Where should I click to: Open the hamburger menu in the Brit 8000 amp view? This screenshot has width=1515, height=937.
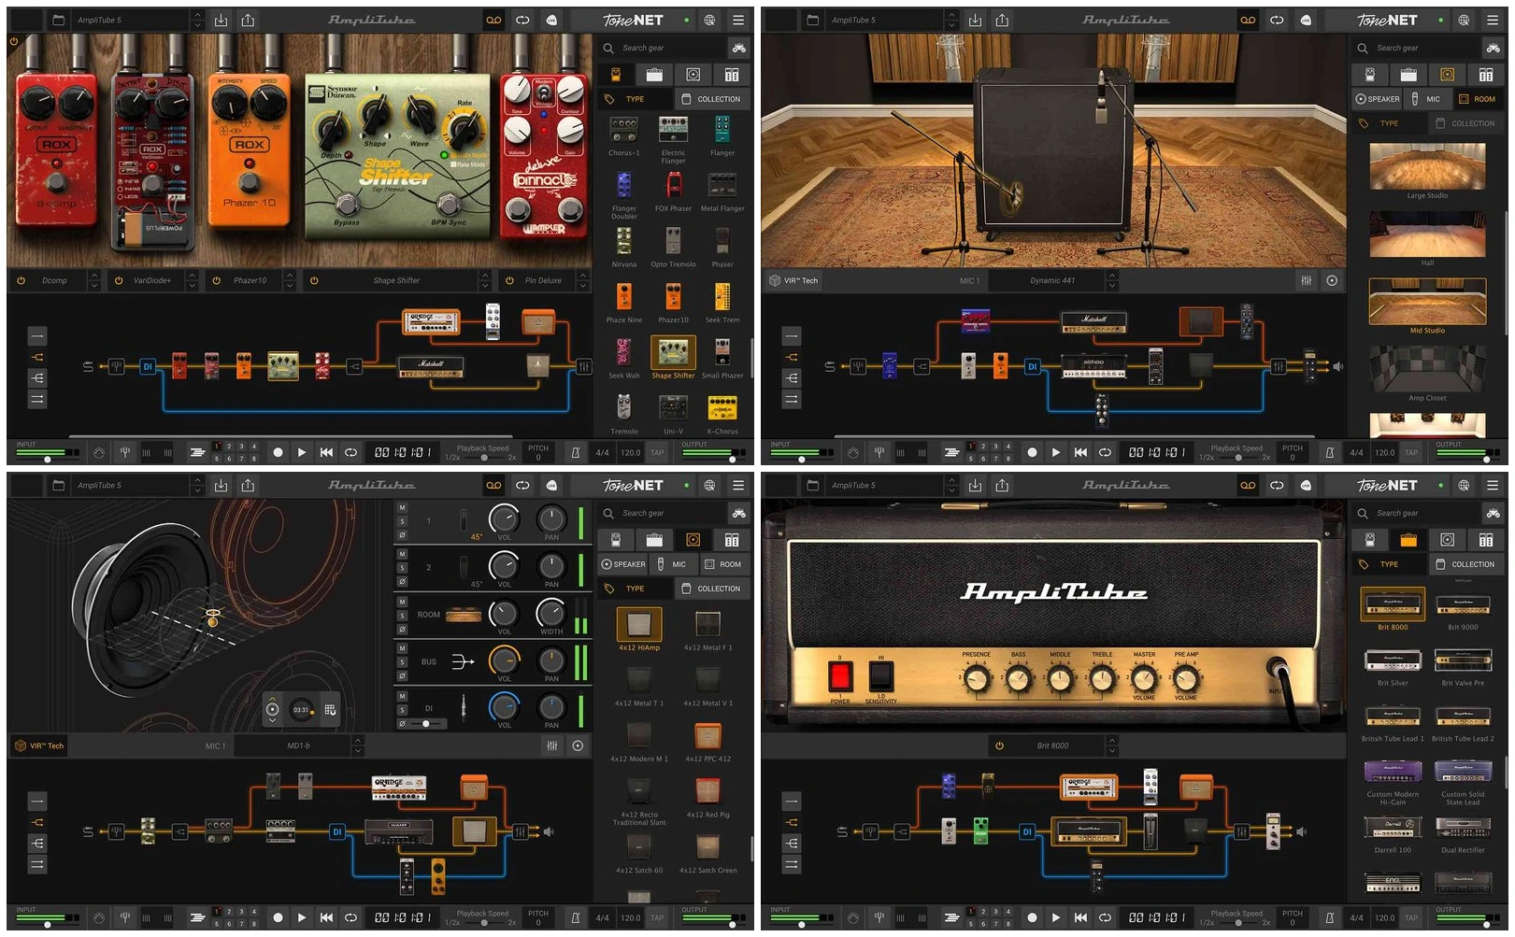click(x=1492, y=485)
